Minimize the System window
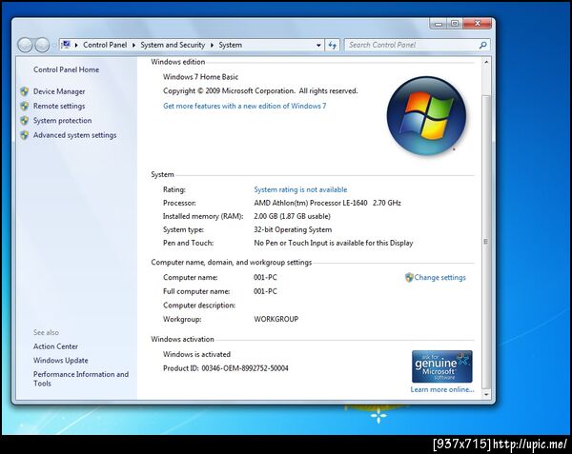572x454 pixels. tap(439, 24)
